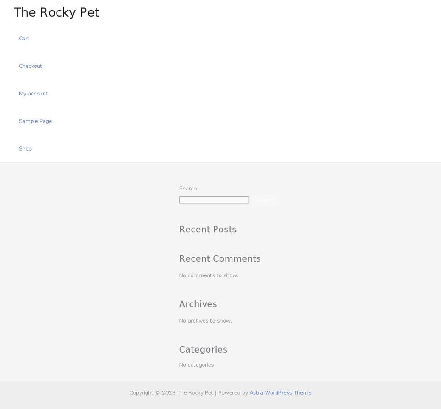Open the My account page
This screenshot has width=441, height=409.
pos(33,94)
